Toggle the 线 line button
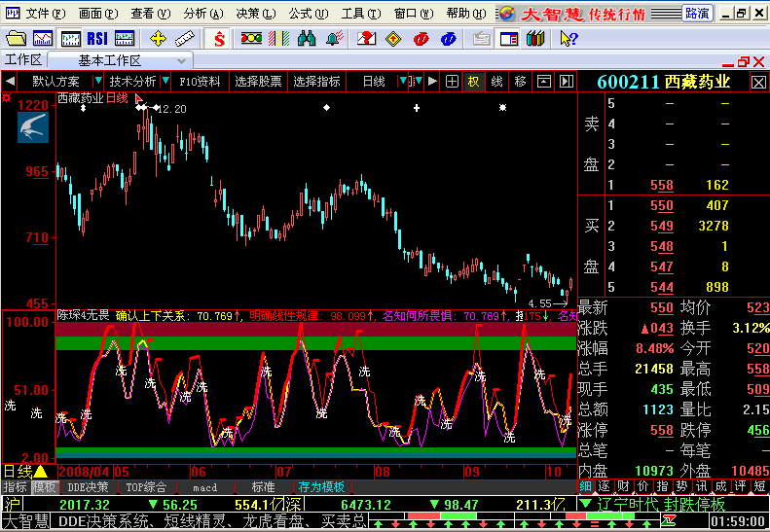This screenshot has width=770, height=532. pyautogui.click(x=497, y=81)
